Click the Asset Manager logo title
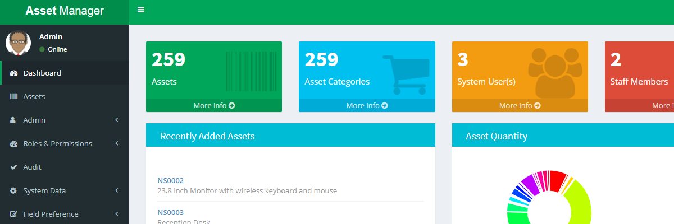The image size is (674, 224). pos(65,11)
